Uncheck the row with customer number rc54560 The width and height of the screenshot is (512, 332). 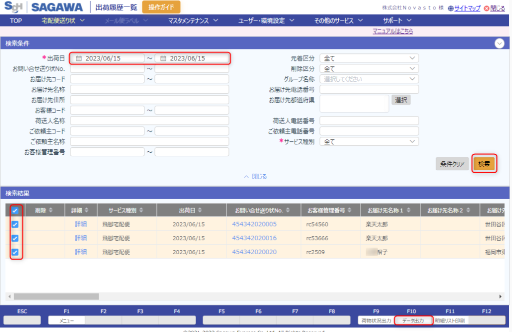point(15,224)
